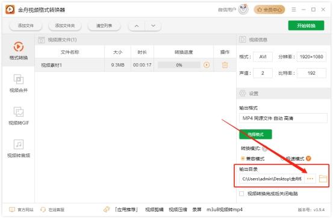Click the 视频压缩 recommended app link
Viewport: 333px width, 219px height.
[x=178, y=210]
